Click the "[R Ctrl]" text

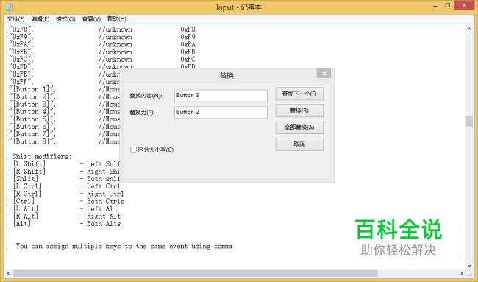(x=27, y=194)
